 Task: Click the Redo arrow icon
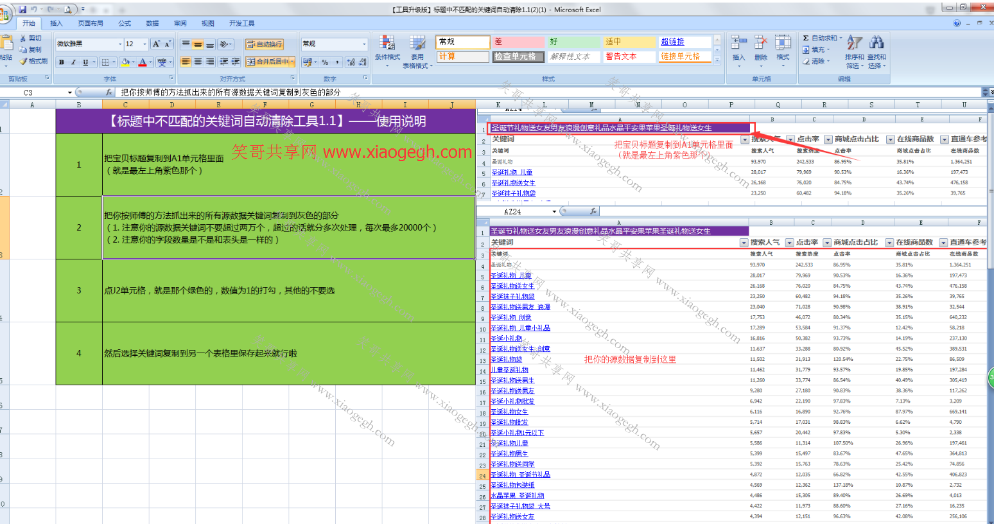pos(50,9)
